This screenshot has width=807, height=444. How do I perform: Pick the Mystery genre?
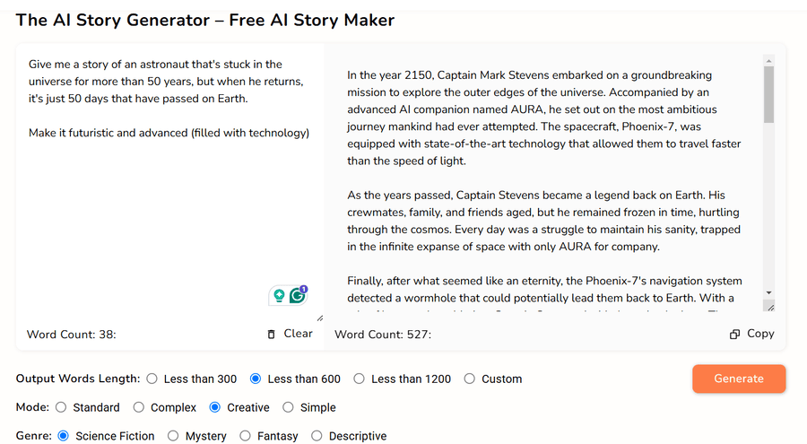173,436
